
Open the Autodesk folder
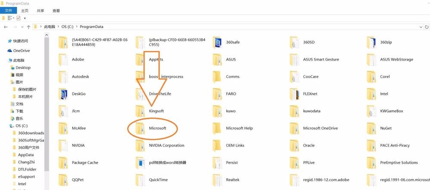click(x=74, y=77)
